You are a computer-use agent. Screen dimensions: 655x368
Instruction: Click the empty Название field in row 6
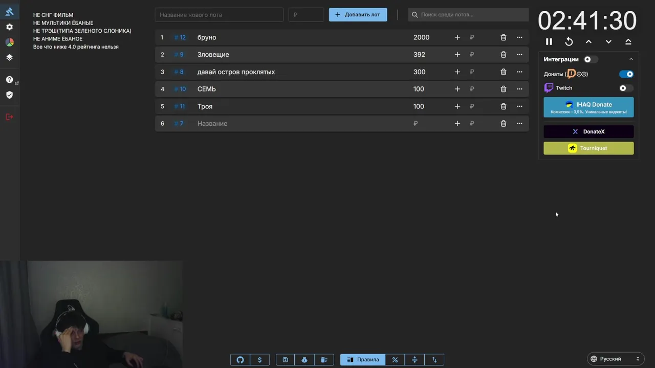coord(302,123)
